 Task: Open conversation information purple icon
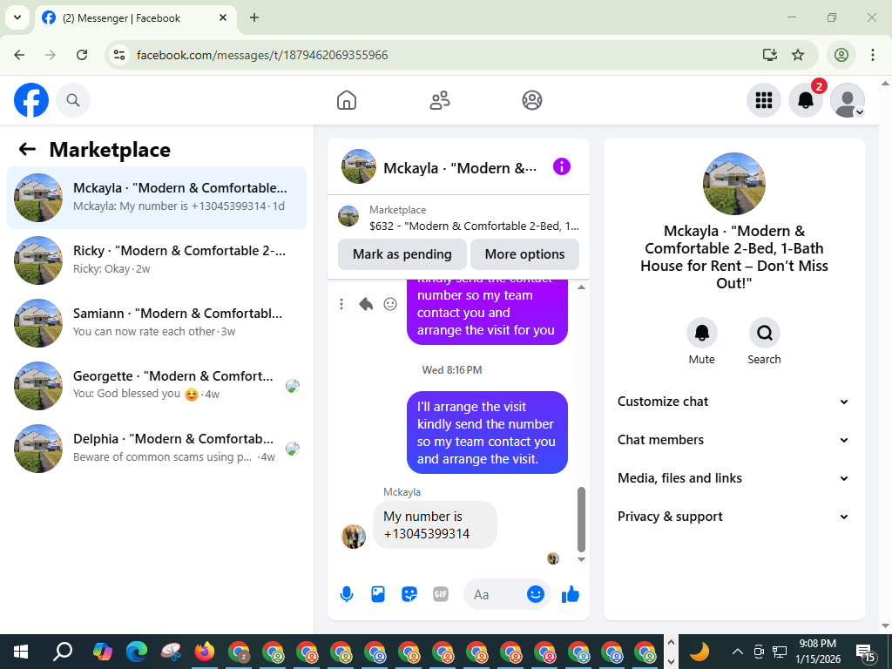pos(562,166)
